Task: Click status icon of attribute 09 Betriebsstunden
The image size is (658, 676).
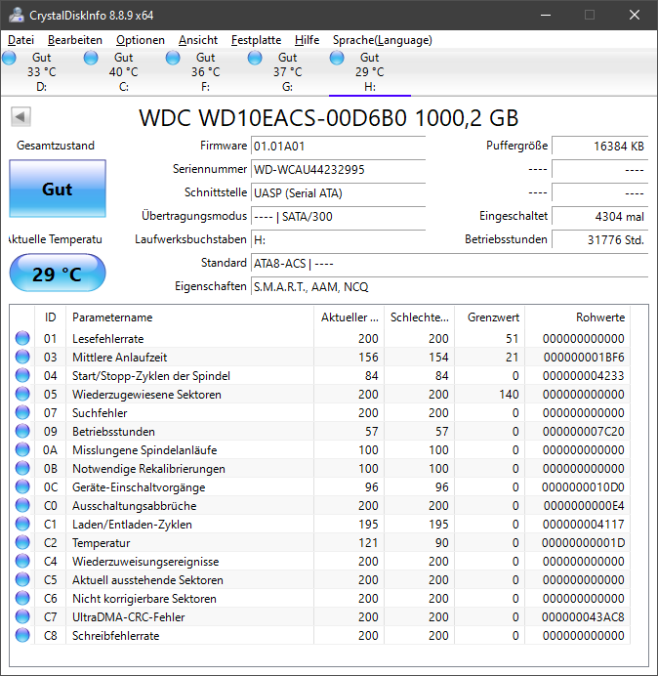Action: point(22,431)
